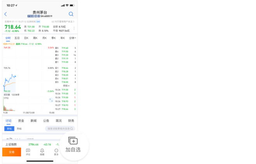
Task: Tap the 10:27 trade at 718.93
Action: point(66,105)
